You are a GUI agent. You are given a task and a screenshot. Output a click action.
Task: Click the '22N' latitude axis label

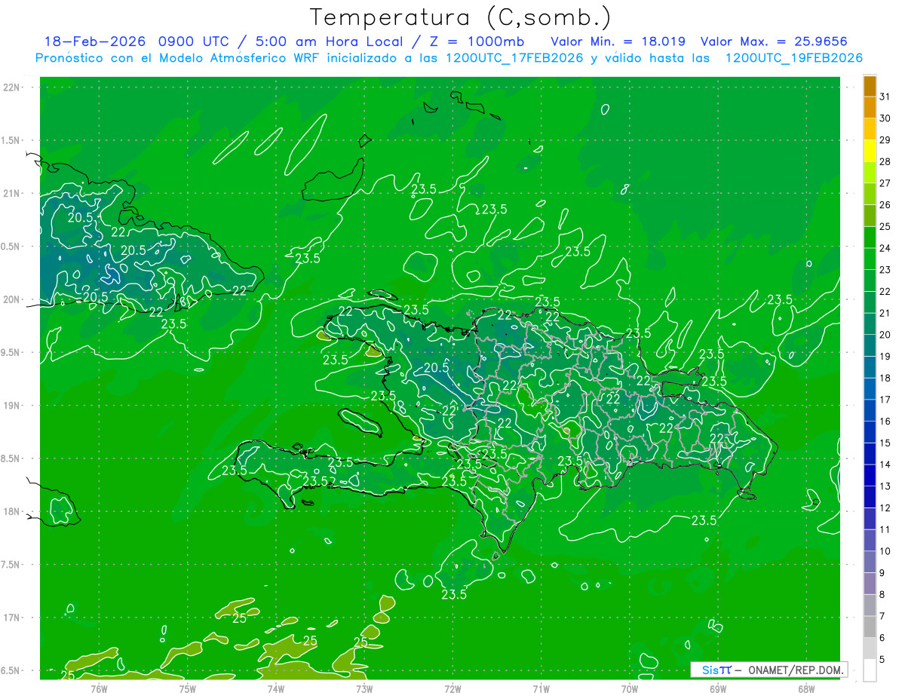point(12,87)
